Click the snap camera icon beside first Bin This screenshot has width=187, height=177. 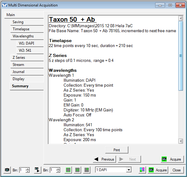tap(7, 170)
